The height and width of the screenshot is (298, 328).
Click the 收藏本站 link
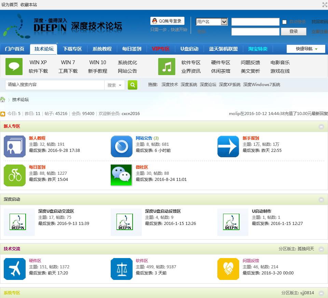(x=29, y=4)
